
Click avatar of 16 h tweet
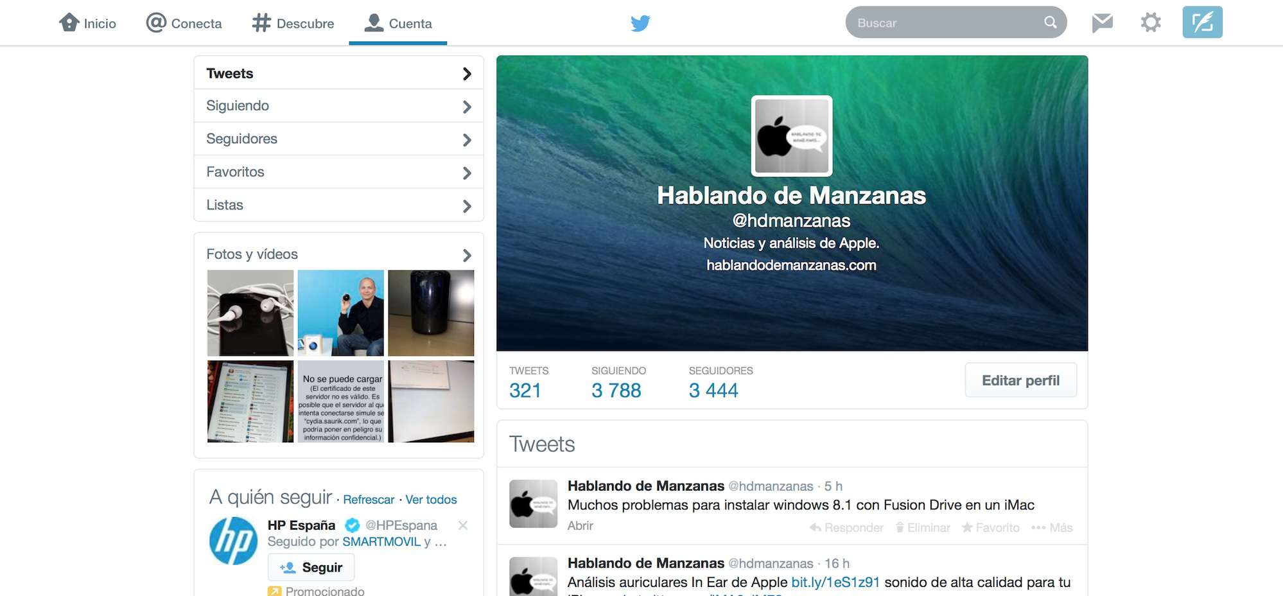click(533, 576)
